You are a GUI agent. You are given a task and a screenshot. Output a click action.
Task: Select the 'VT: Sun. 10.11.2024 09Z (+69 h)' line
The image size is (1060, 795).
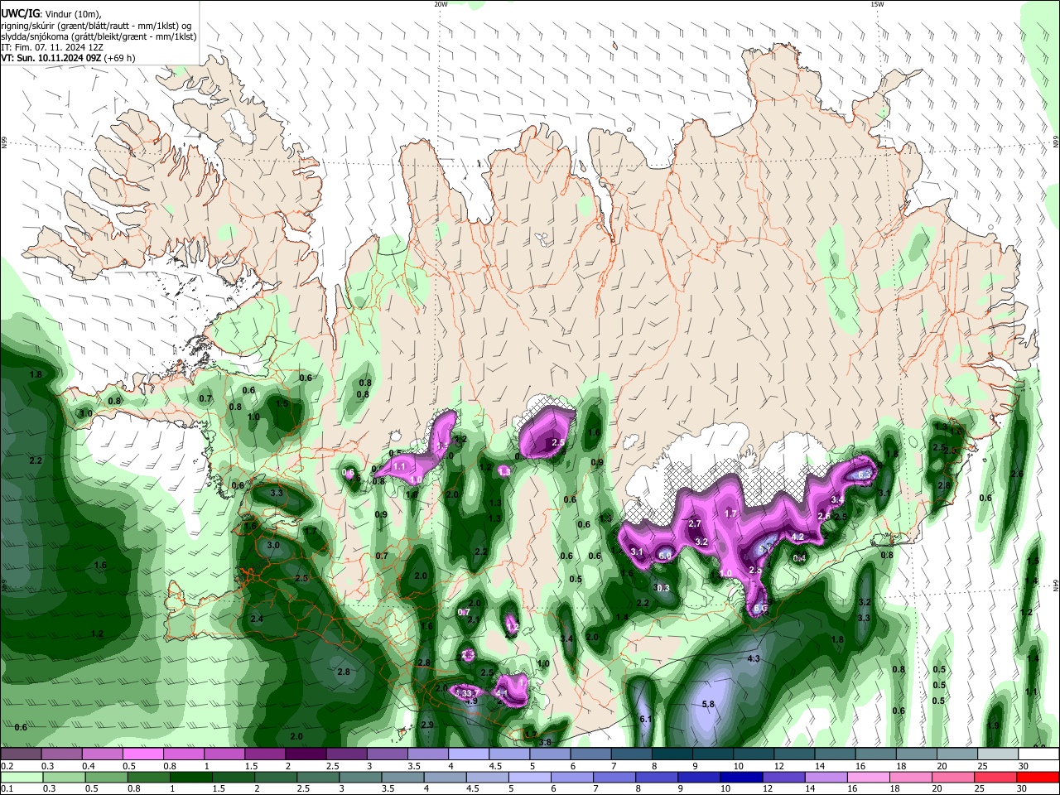[68, 58]
